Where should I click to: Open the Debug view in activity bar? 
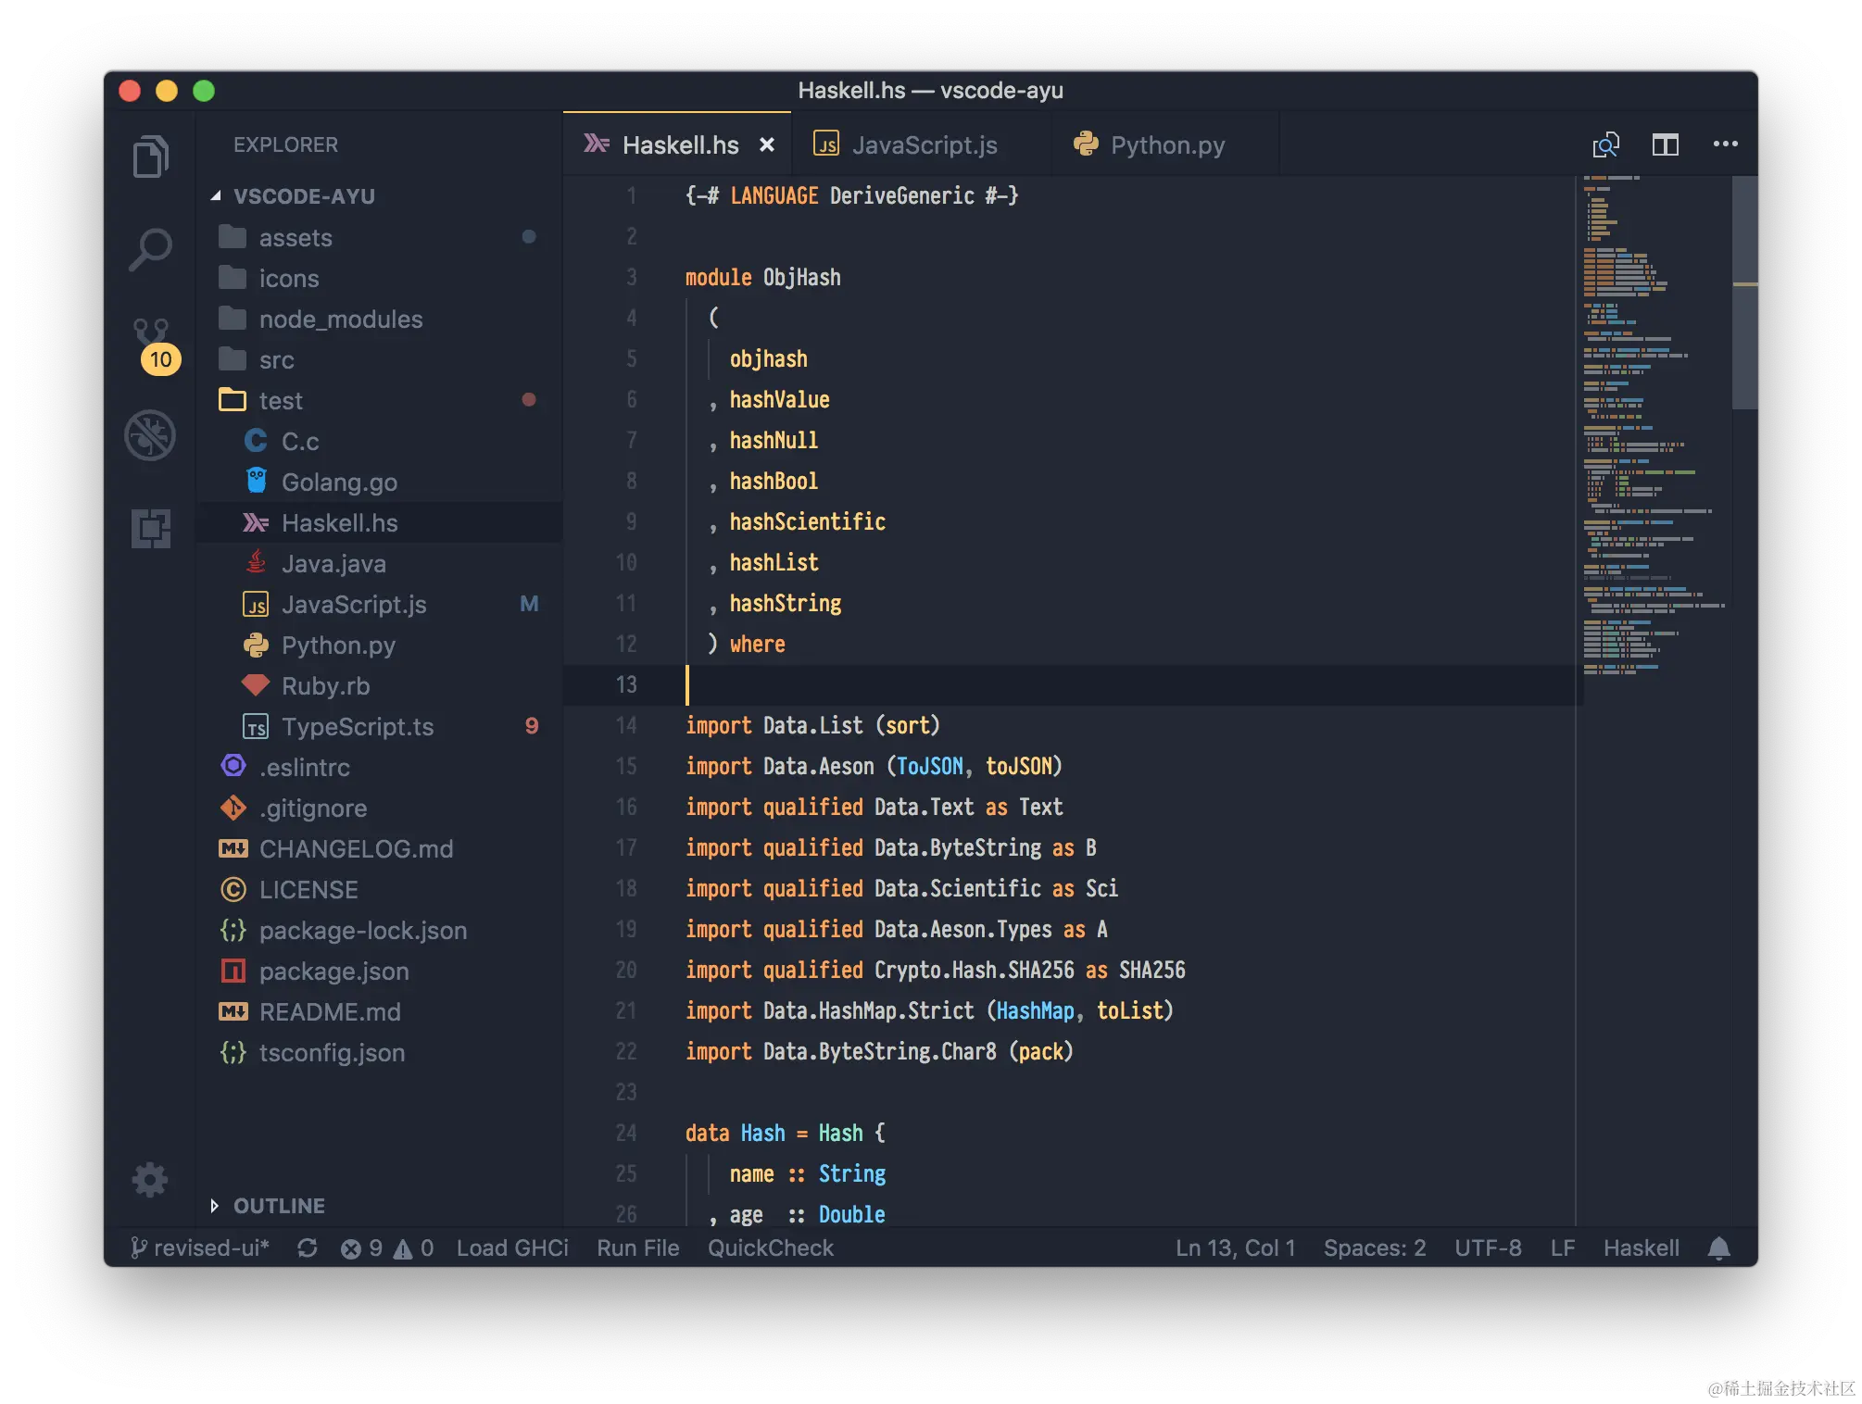(x=150, y=435)
